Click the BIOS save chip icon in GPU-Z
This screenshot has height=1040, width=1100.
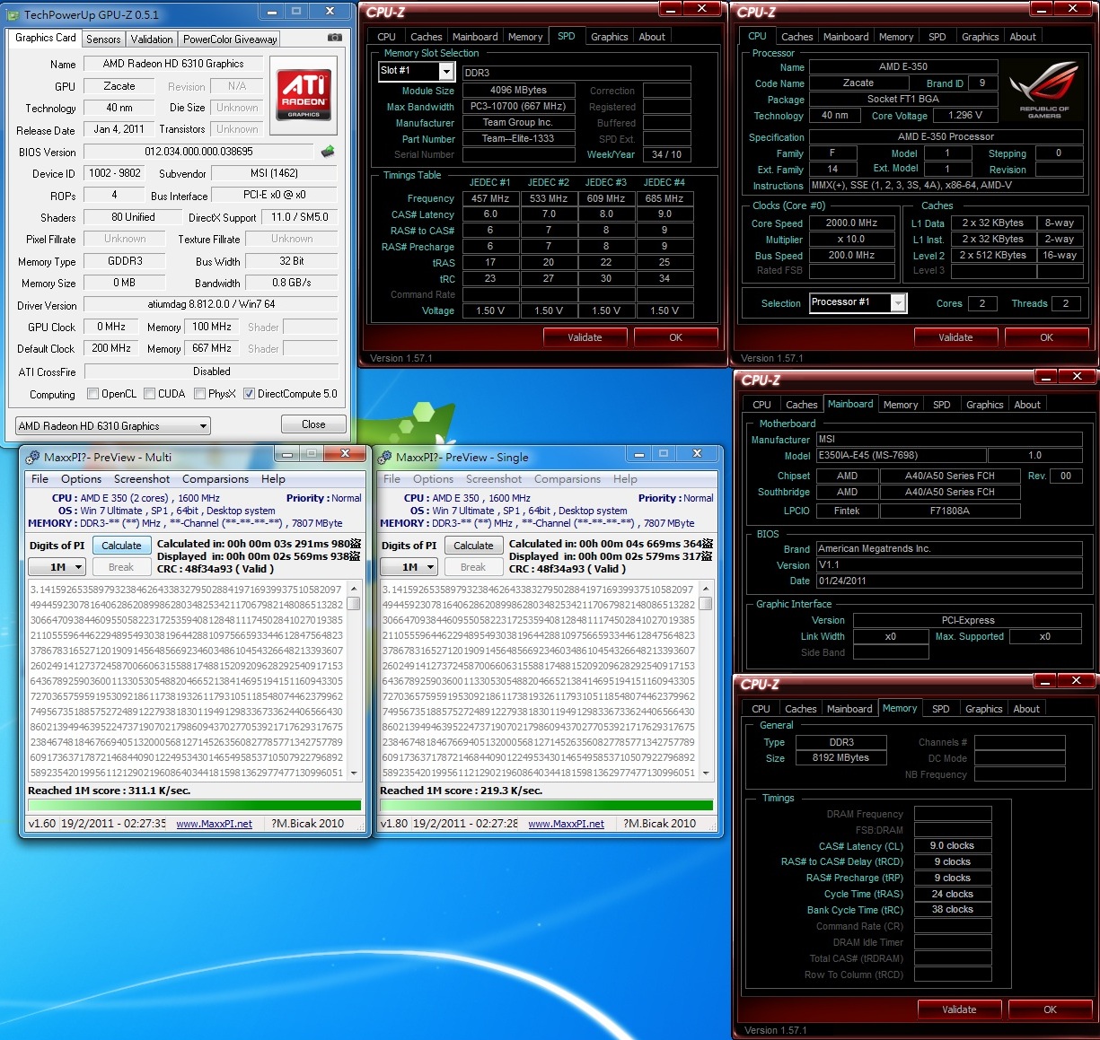[x=328, y=152]
